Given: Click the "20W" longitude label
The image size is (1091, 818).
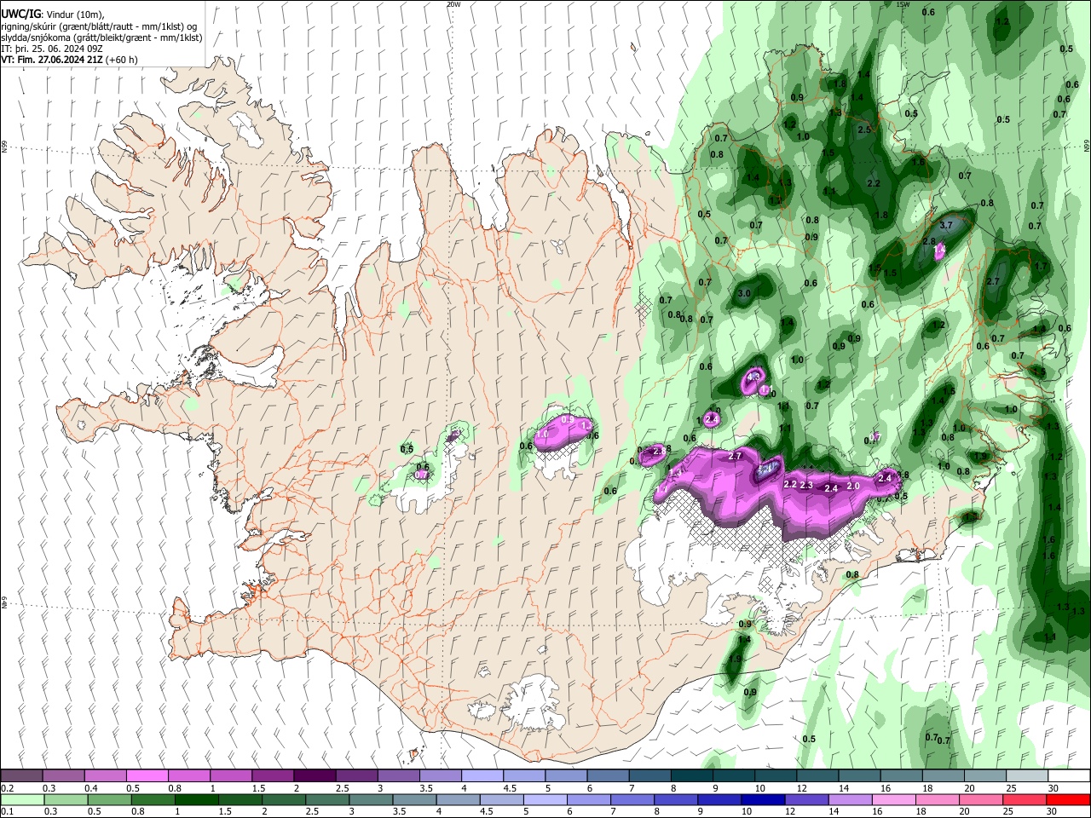Looking at the screenshot, I should tap(453, 4).
